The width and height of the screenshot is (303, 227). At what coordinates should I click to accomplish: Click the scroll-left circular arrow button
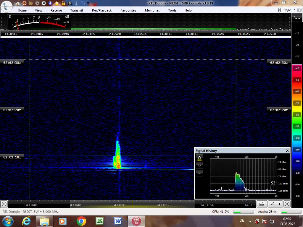pos(4,204)
